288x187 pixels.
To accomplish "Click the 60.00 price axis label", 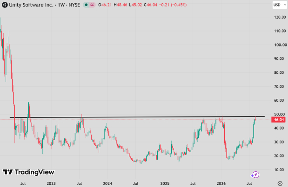I will coord(279,100).
